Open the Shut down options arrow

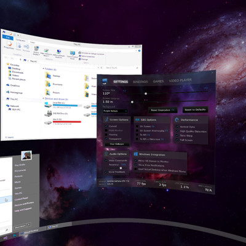(29, 224)
